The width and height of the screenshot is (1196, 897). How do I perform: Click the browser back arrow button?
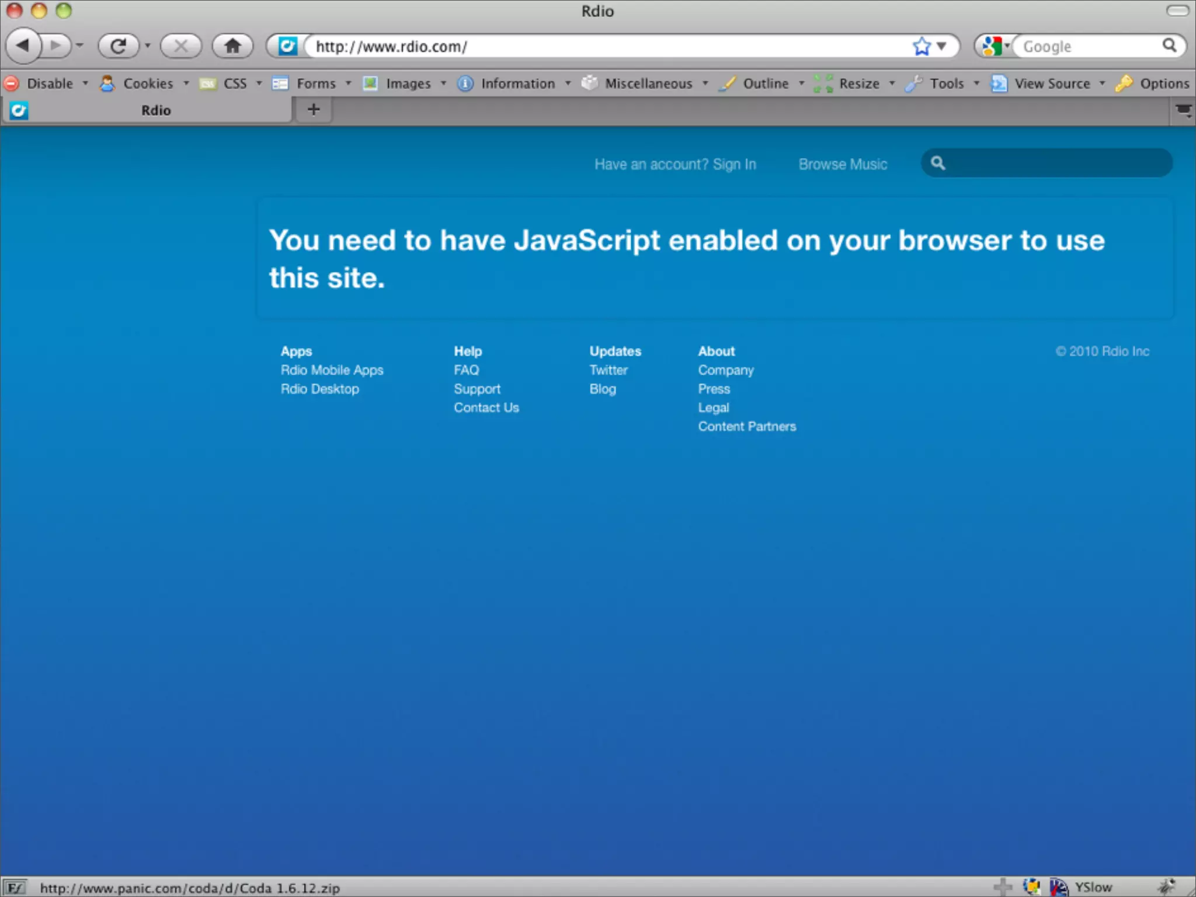coord(23,46)
